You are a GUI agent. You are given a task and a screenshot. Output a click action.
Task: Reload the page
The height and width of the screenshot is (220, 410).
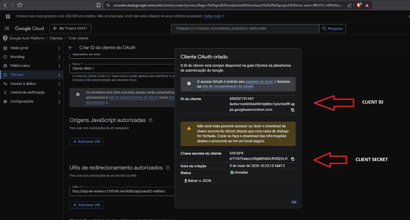click(20, 5)
